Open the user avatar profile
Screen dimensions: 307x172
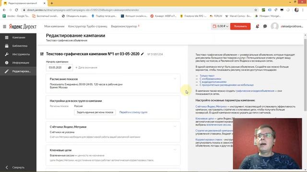[274, 26]
